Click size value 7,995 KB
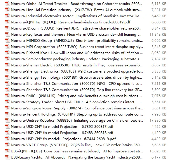 coord(159,114)
